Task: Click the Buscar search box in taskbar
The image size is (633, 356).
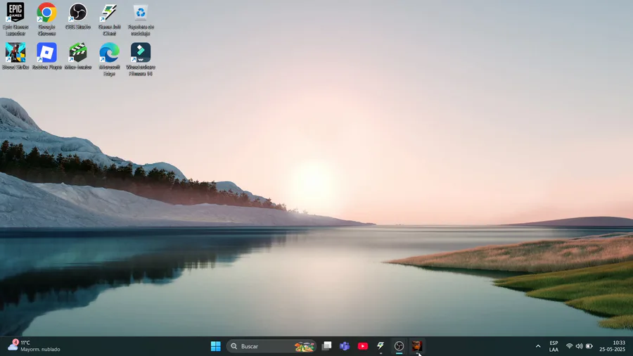Action: [x=271, y=346]
